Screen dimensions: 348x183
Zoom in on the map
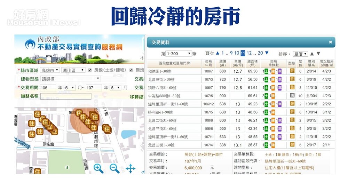[98, 169]
